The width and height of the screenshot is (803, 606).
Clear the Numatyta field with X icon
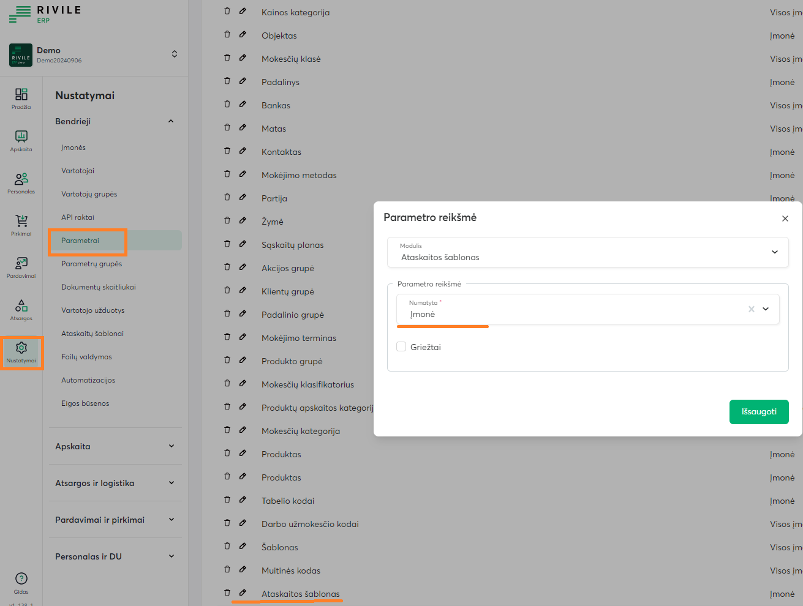click(x=751, y=309)
